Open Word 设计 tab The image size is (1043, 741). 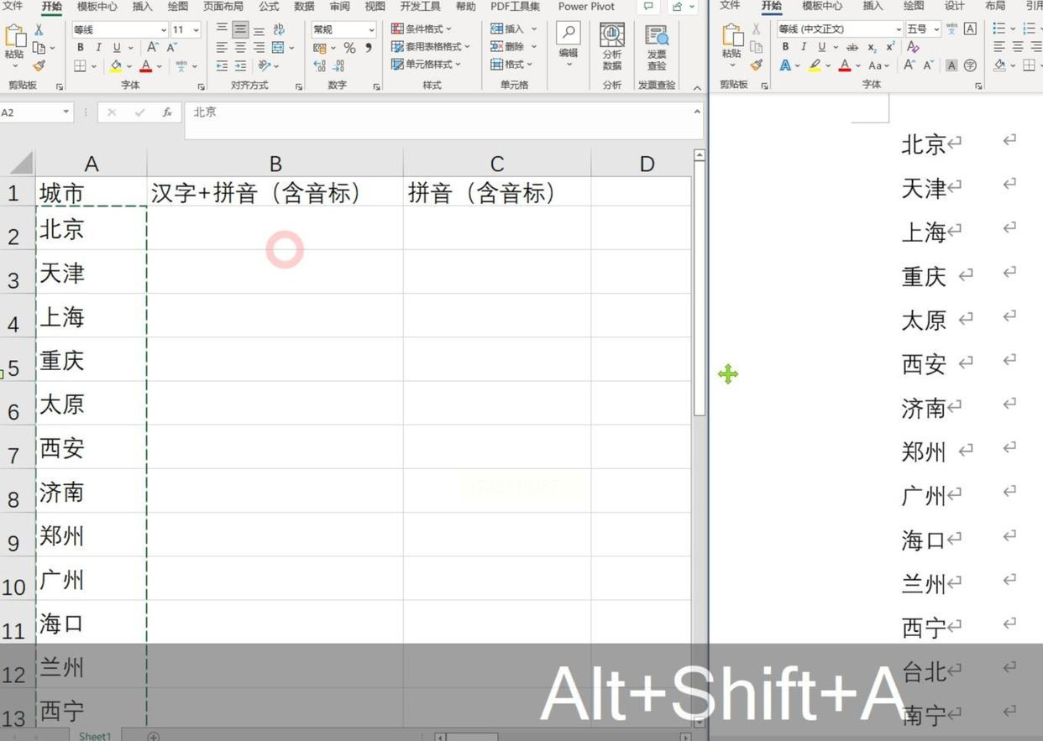point(955,6)
